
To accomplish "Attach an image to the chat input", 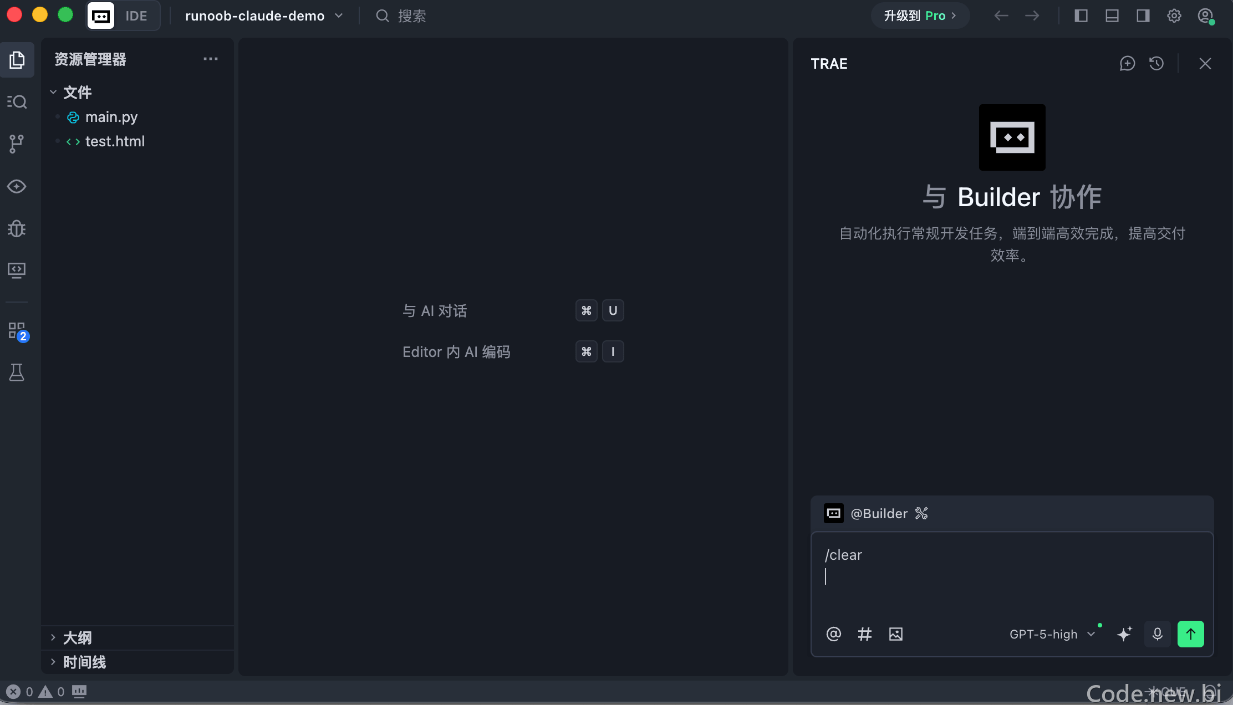I will pos(896,634).
